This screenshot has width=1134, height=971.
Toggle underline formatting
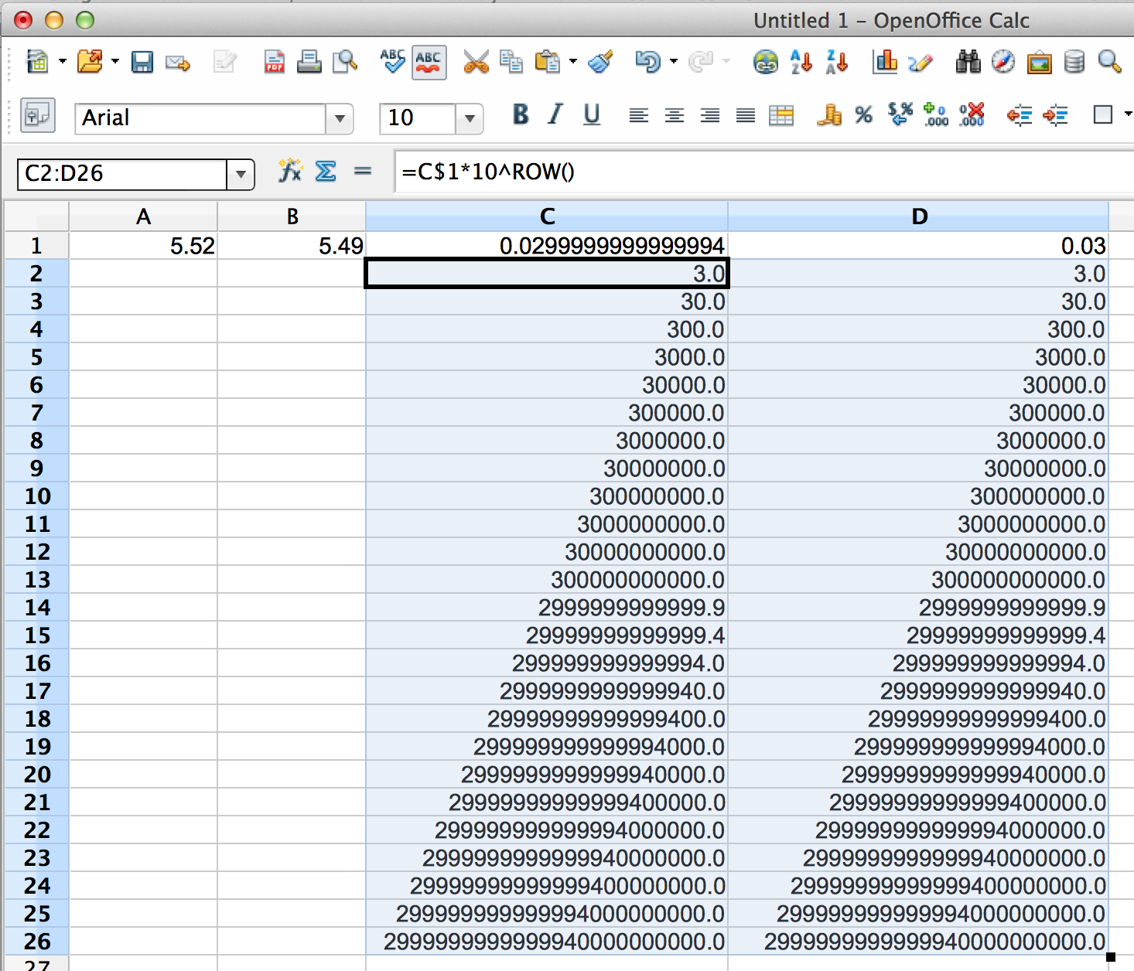[592, 115]
